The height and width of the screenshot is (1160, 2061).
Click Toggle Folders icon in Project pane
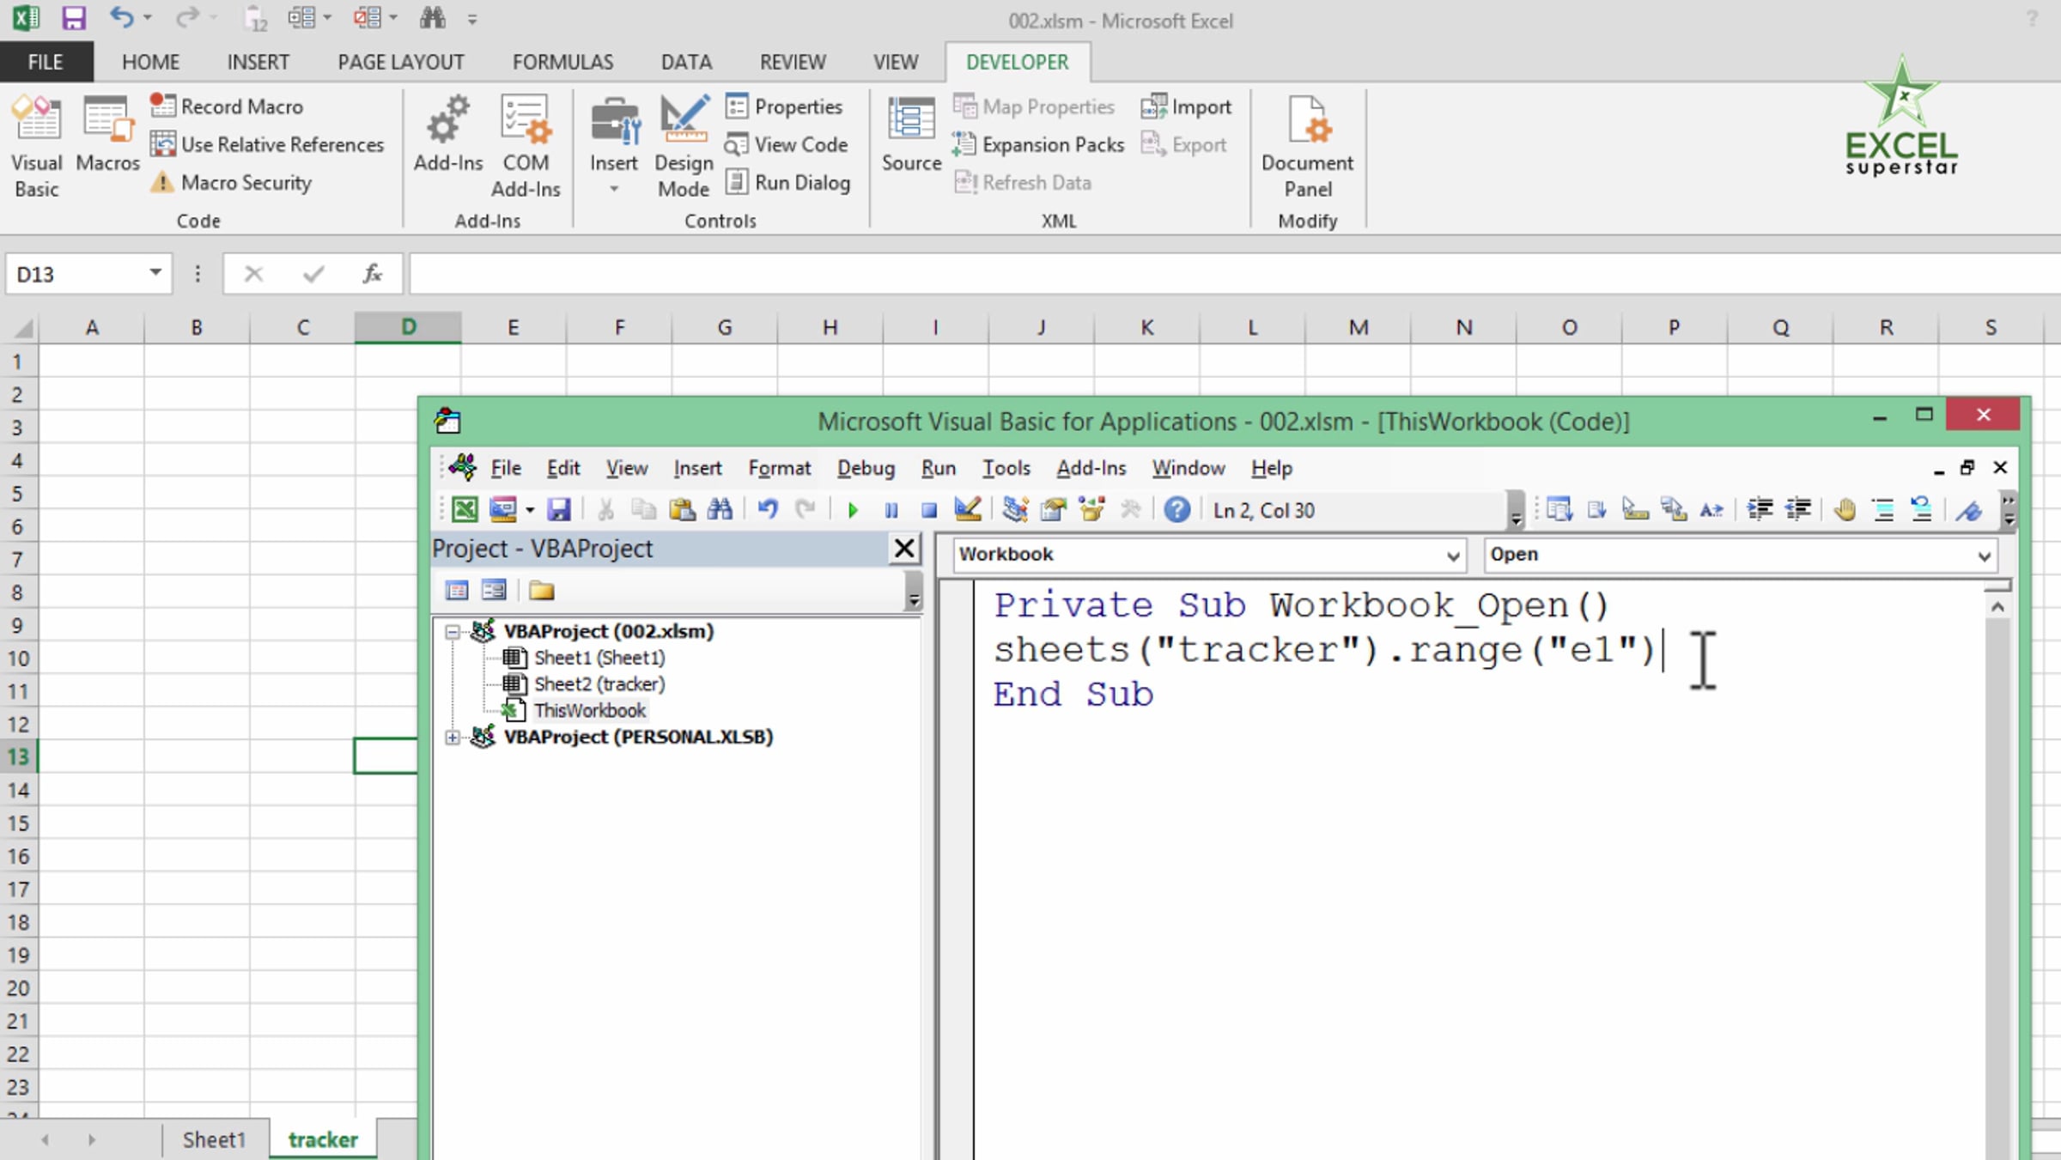541,591
